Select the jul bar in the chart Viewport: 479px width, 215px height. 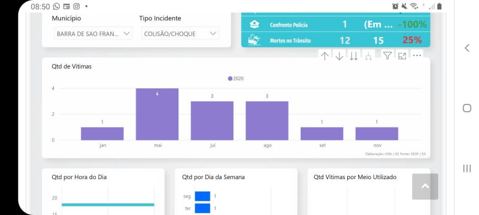pyautogui.click(x=212, y=121)
